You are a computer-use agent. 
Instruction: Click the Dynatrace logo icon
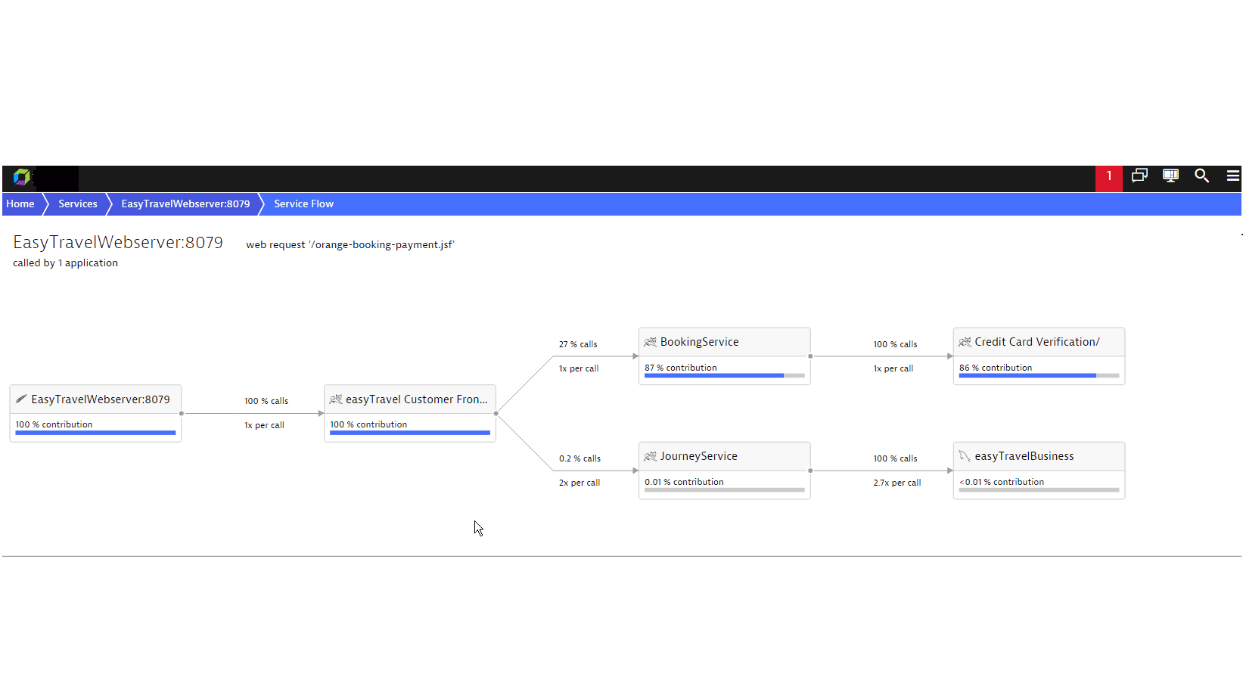tap(21, 177)
